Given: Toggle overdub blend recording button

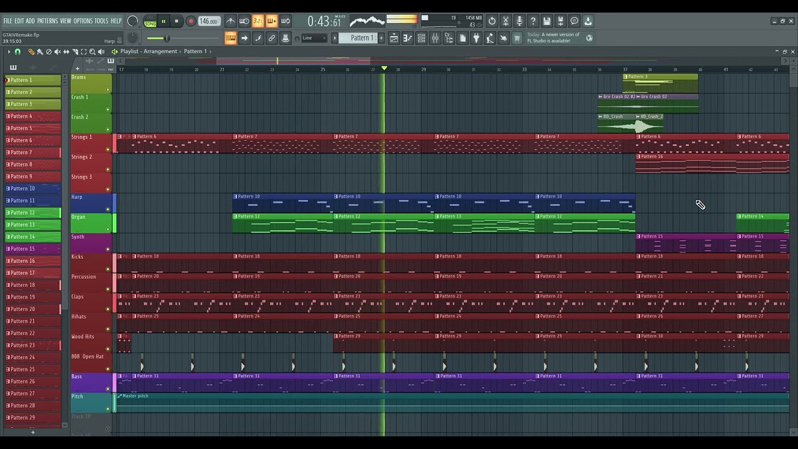Looking at the screenshot, I should coord(272,21).
